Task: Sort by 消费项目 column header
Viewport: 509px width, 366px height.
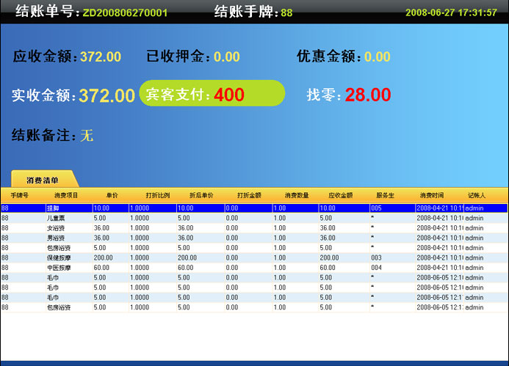Action: (66, 196)
